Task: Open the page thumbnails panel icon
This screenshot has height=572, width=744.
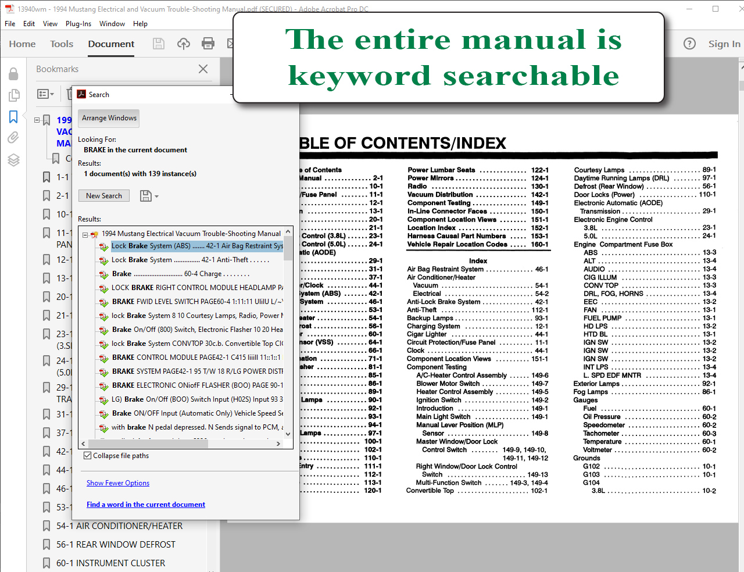Action: [x=14, y=95]
